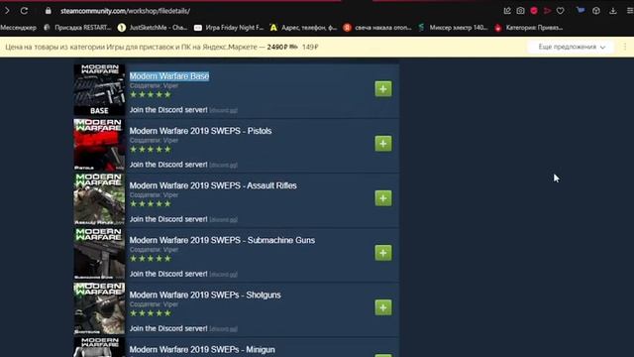This screenshot has width=634, height=357.
Task: Add Modern Warfare Base with plus button
Action: click(383, 89)
